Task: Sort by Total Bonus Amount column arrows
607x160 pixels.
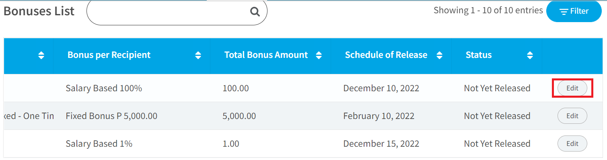Action: [319, 55]
